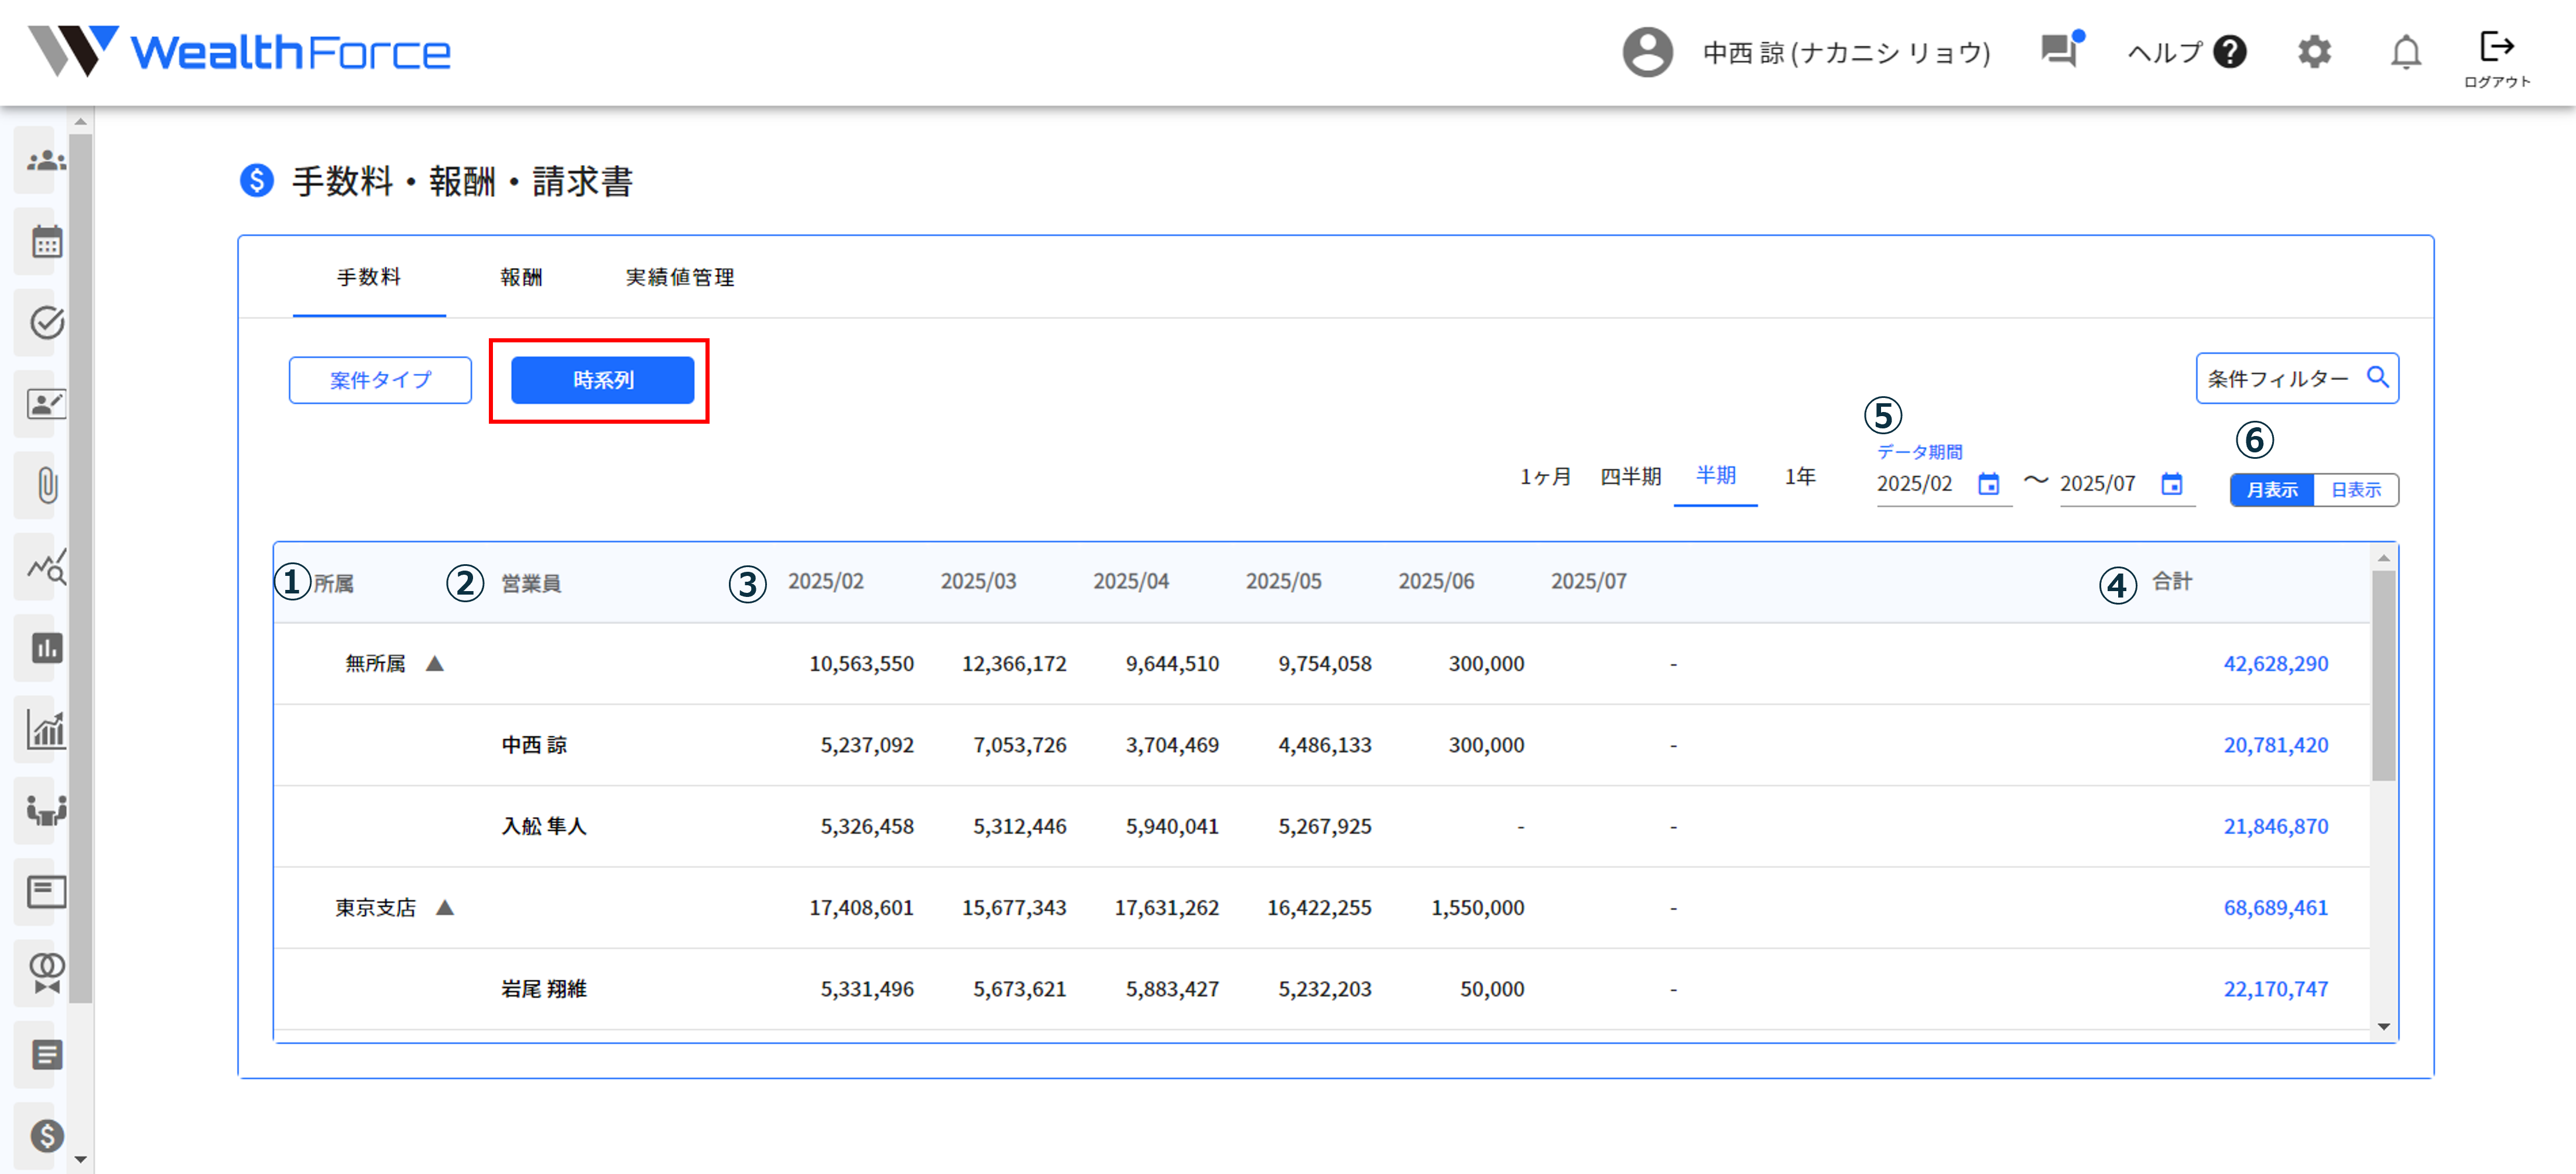
Task: Collapse the 東京支店 group row
Action: point(446,907)
